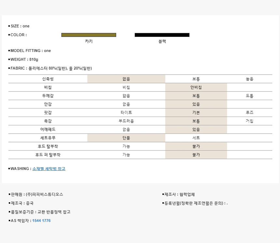This screenshot has height=243, width=280.
Task: Click the highlighted 기본 fit cell
Action: click(196, 113)
